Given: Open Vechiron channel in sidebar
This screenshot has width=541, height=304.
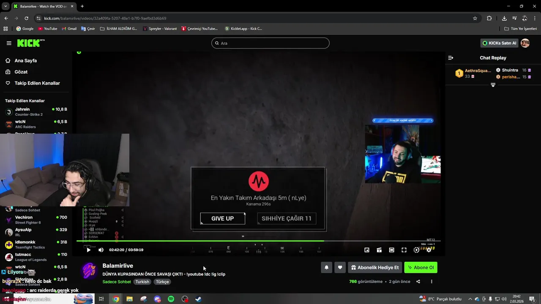Looking at the screenshot, I should [36, 220].
